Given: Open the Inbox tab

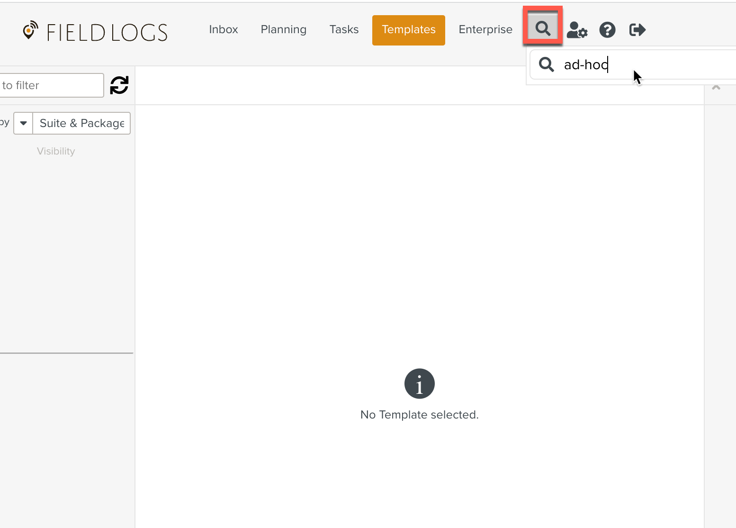Looking at the screenshot, I should (x=224, y=29).
